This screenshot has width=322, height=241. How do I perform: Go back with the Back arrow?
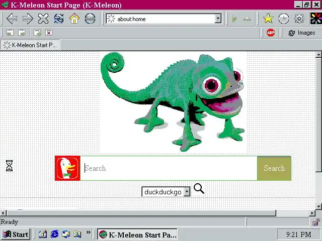(x=12, y=19)
